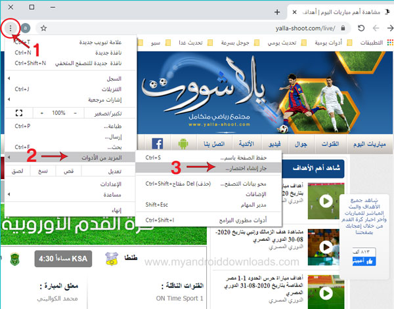Expand the مساعدة submenu
Image resolution: width=394 pixels, height=309 pixels.
point(71,195)
